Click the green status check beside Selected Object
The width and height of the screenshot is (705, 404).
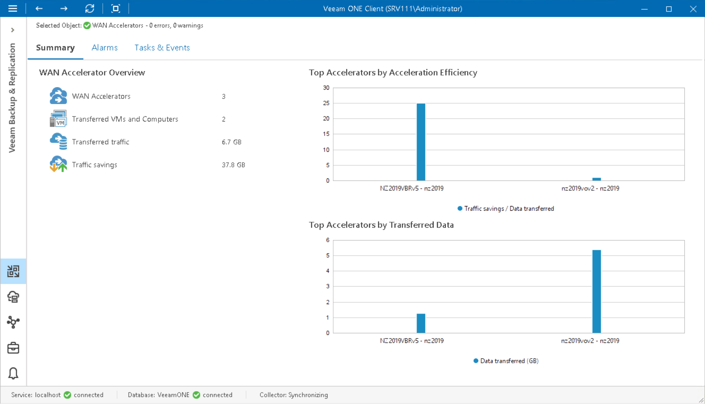pos(87,25)
